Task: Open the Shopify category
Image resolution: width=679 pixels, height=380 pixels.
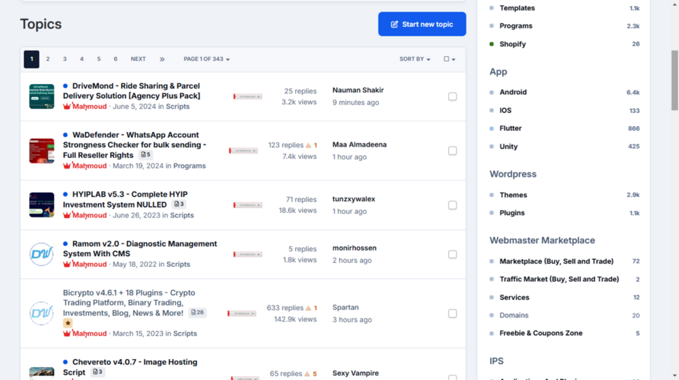Action: 513,44
